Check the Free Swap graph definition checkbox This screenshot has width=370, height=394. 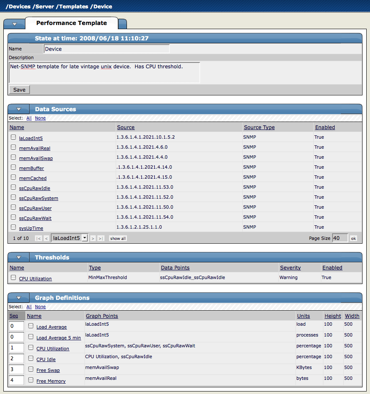click(x=30, y=369)
